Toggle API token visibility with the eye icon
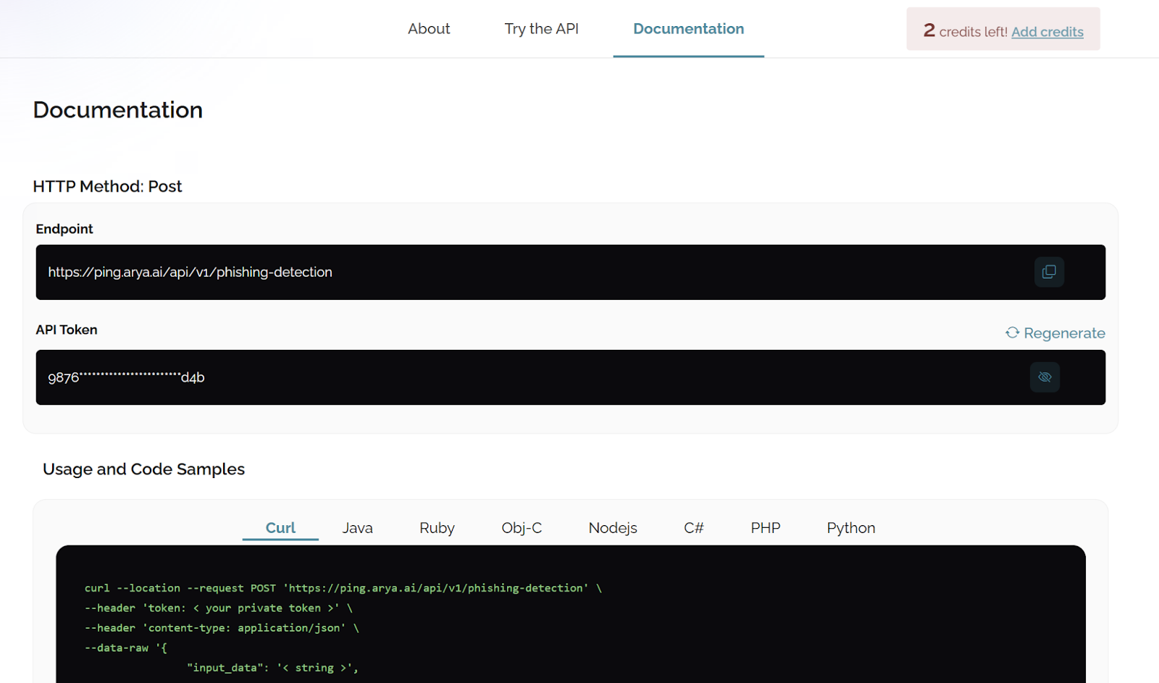Screen dimensions: 1159x683 click(1045, 377)
